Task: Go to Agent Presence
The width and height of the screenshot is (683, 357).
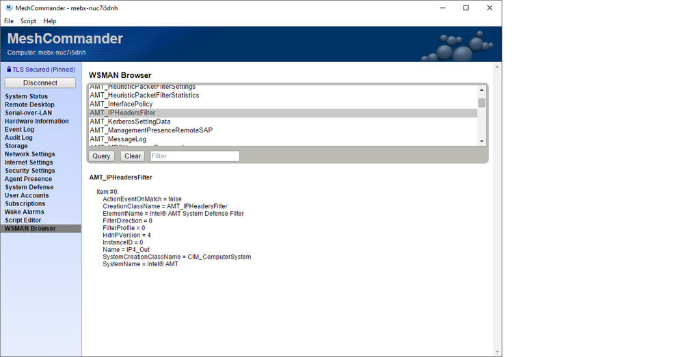Action: tap(28, 179)
